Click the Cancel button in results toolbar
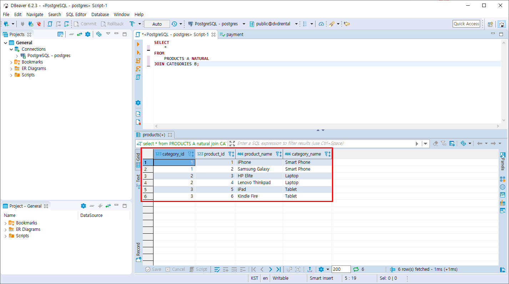The image size is (509, 284). (x=175, y=269)
